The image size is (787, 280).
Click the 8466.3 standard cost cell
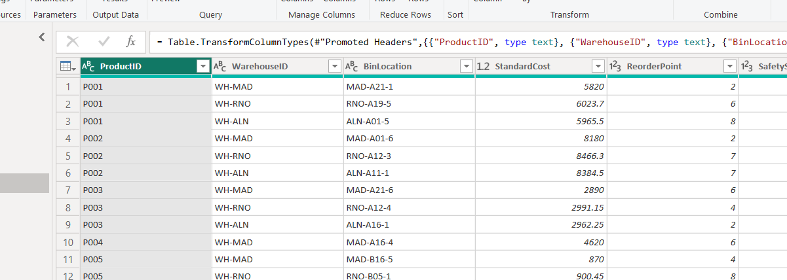541,156
